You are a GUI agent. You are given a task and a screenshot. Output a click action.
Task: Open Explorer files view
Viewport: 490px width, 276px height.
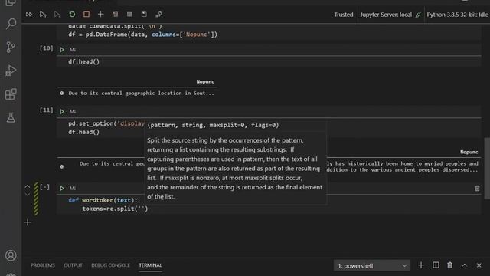point(11,3)
